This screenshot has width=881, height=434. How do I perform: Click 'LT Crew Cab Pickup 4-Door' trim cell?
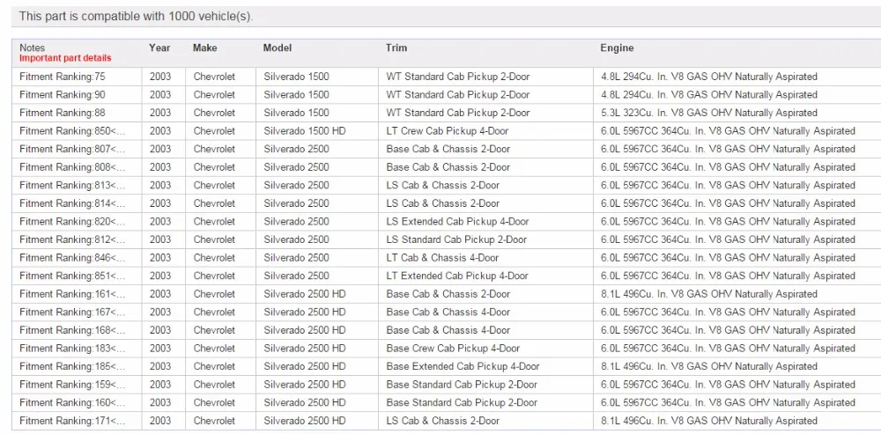click(485, 131)
